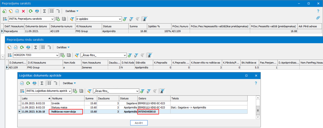
Task: Click the Izpildes % column header
Action: point(159,26)
